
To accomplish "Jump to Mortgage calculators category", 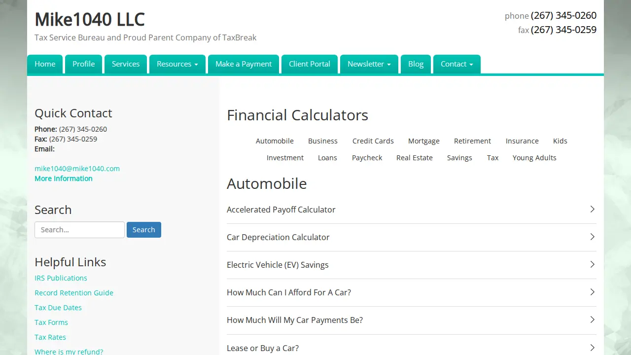I will 424,141.
